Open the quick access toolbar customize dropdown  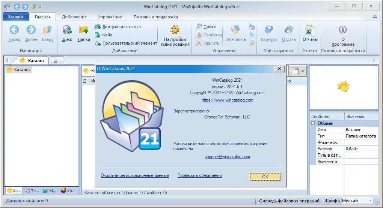point(40,7)
